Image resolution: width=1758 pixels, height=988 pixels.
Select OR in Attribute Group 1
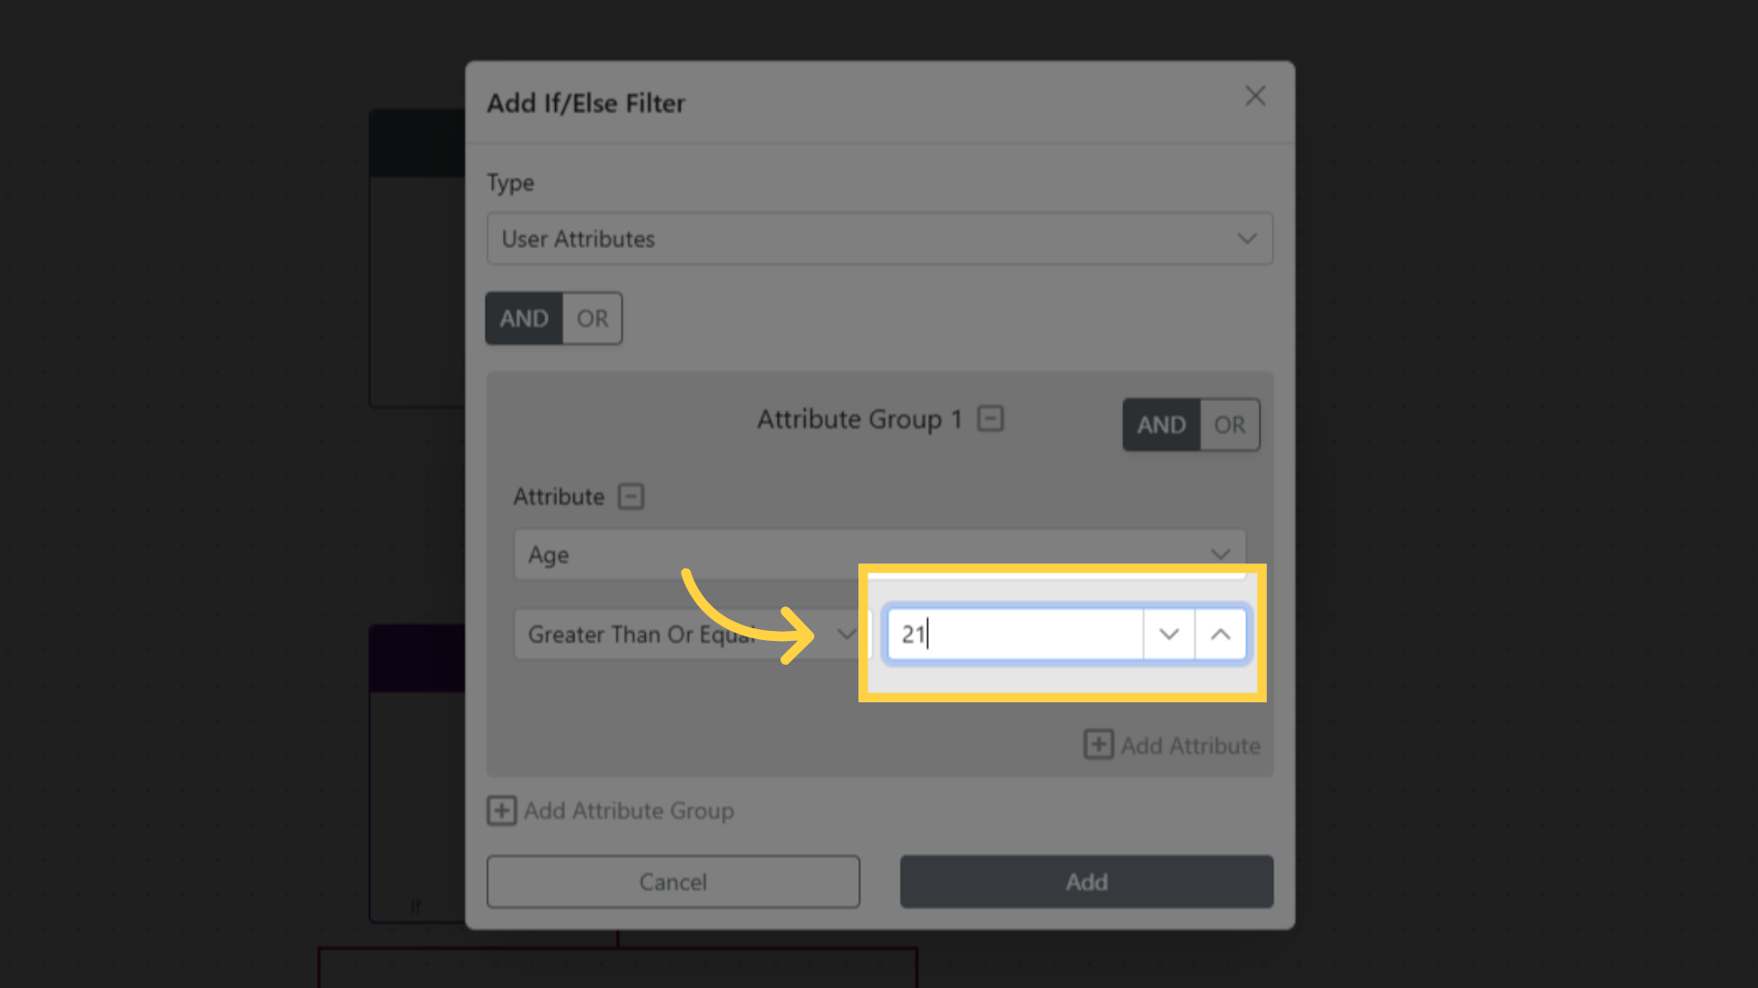[1229, 425]
